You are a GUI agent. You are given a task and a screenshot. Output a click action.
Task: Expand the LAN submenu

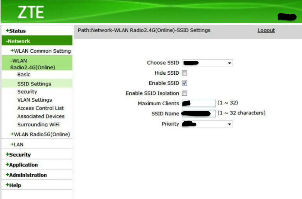point(17,145)
